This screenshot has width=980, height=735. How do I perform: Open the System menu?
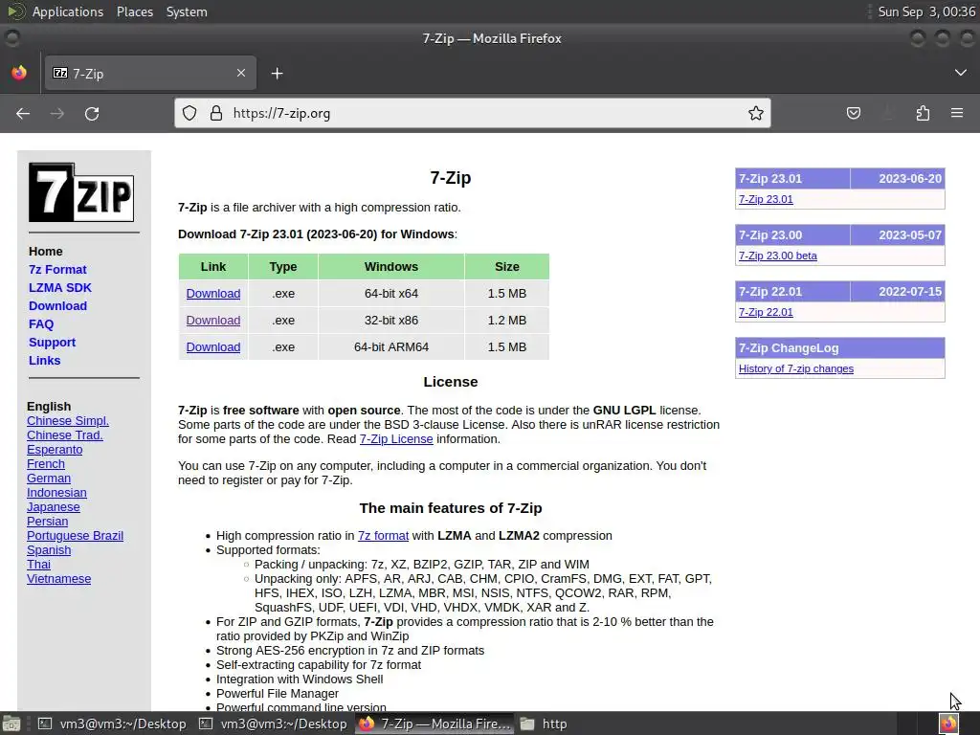(x=187, y=11)
